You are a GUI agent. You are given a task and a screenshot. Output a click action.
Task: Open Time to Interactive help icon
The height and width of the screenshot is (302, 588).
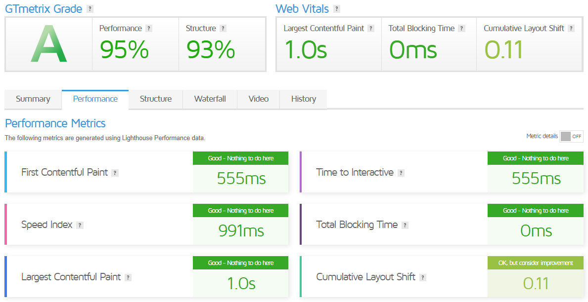(x=401, y=173)
